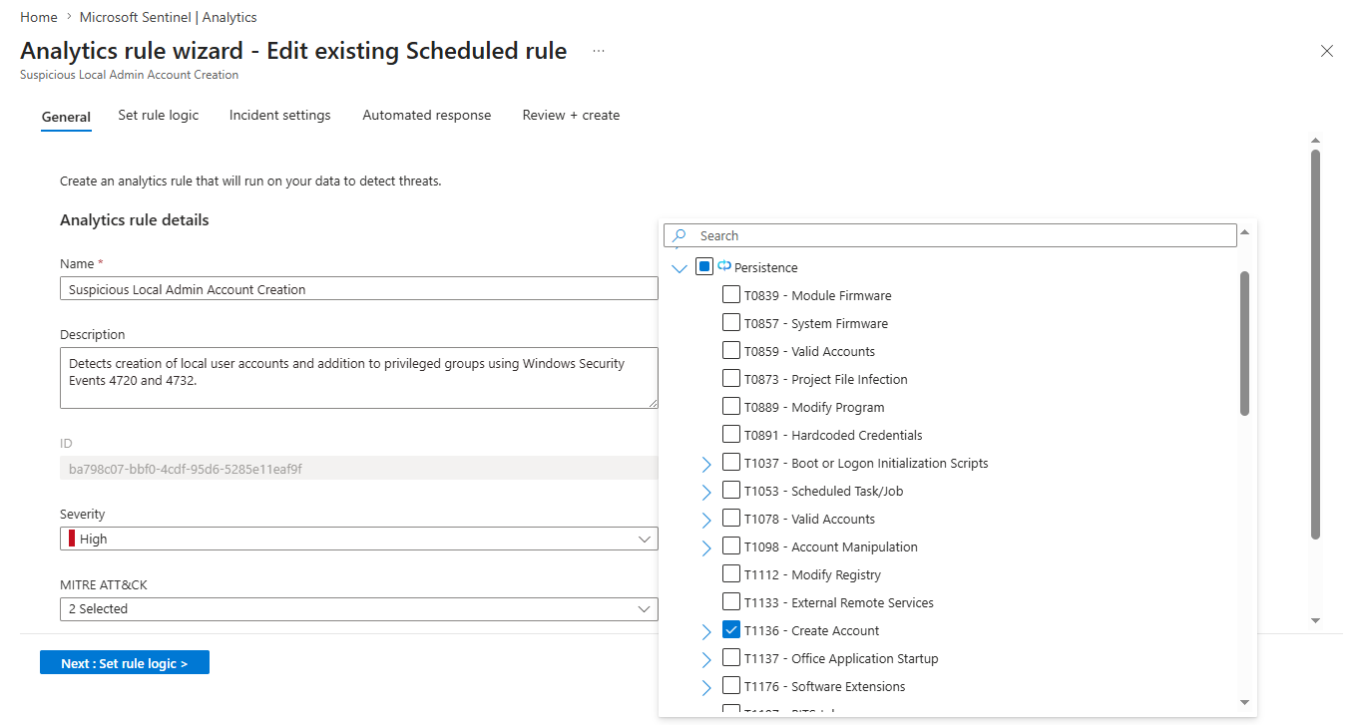This screenshot has height=725, width=1363.
Task: Expand T1053 Scheduled Task/Job sub-techniques
Action: tap(706, 492)
